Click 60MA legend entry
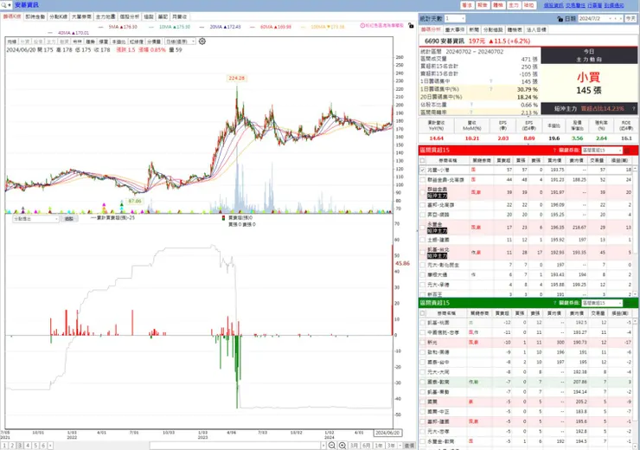Image resolution: width=640 pixels, height=450 pixels. [271, 27]
